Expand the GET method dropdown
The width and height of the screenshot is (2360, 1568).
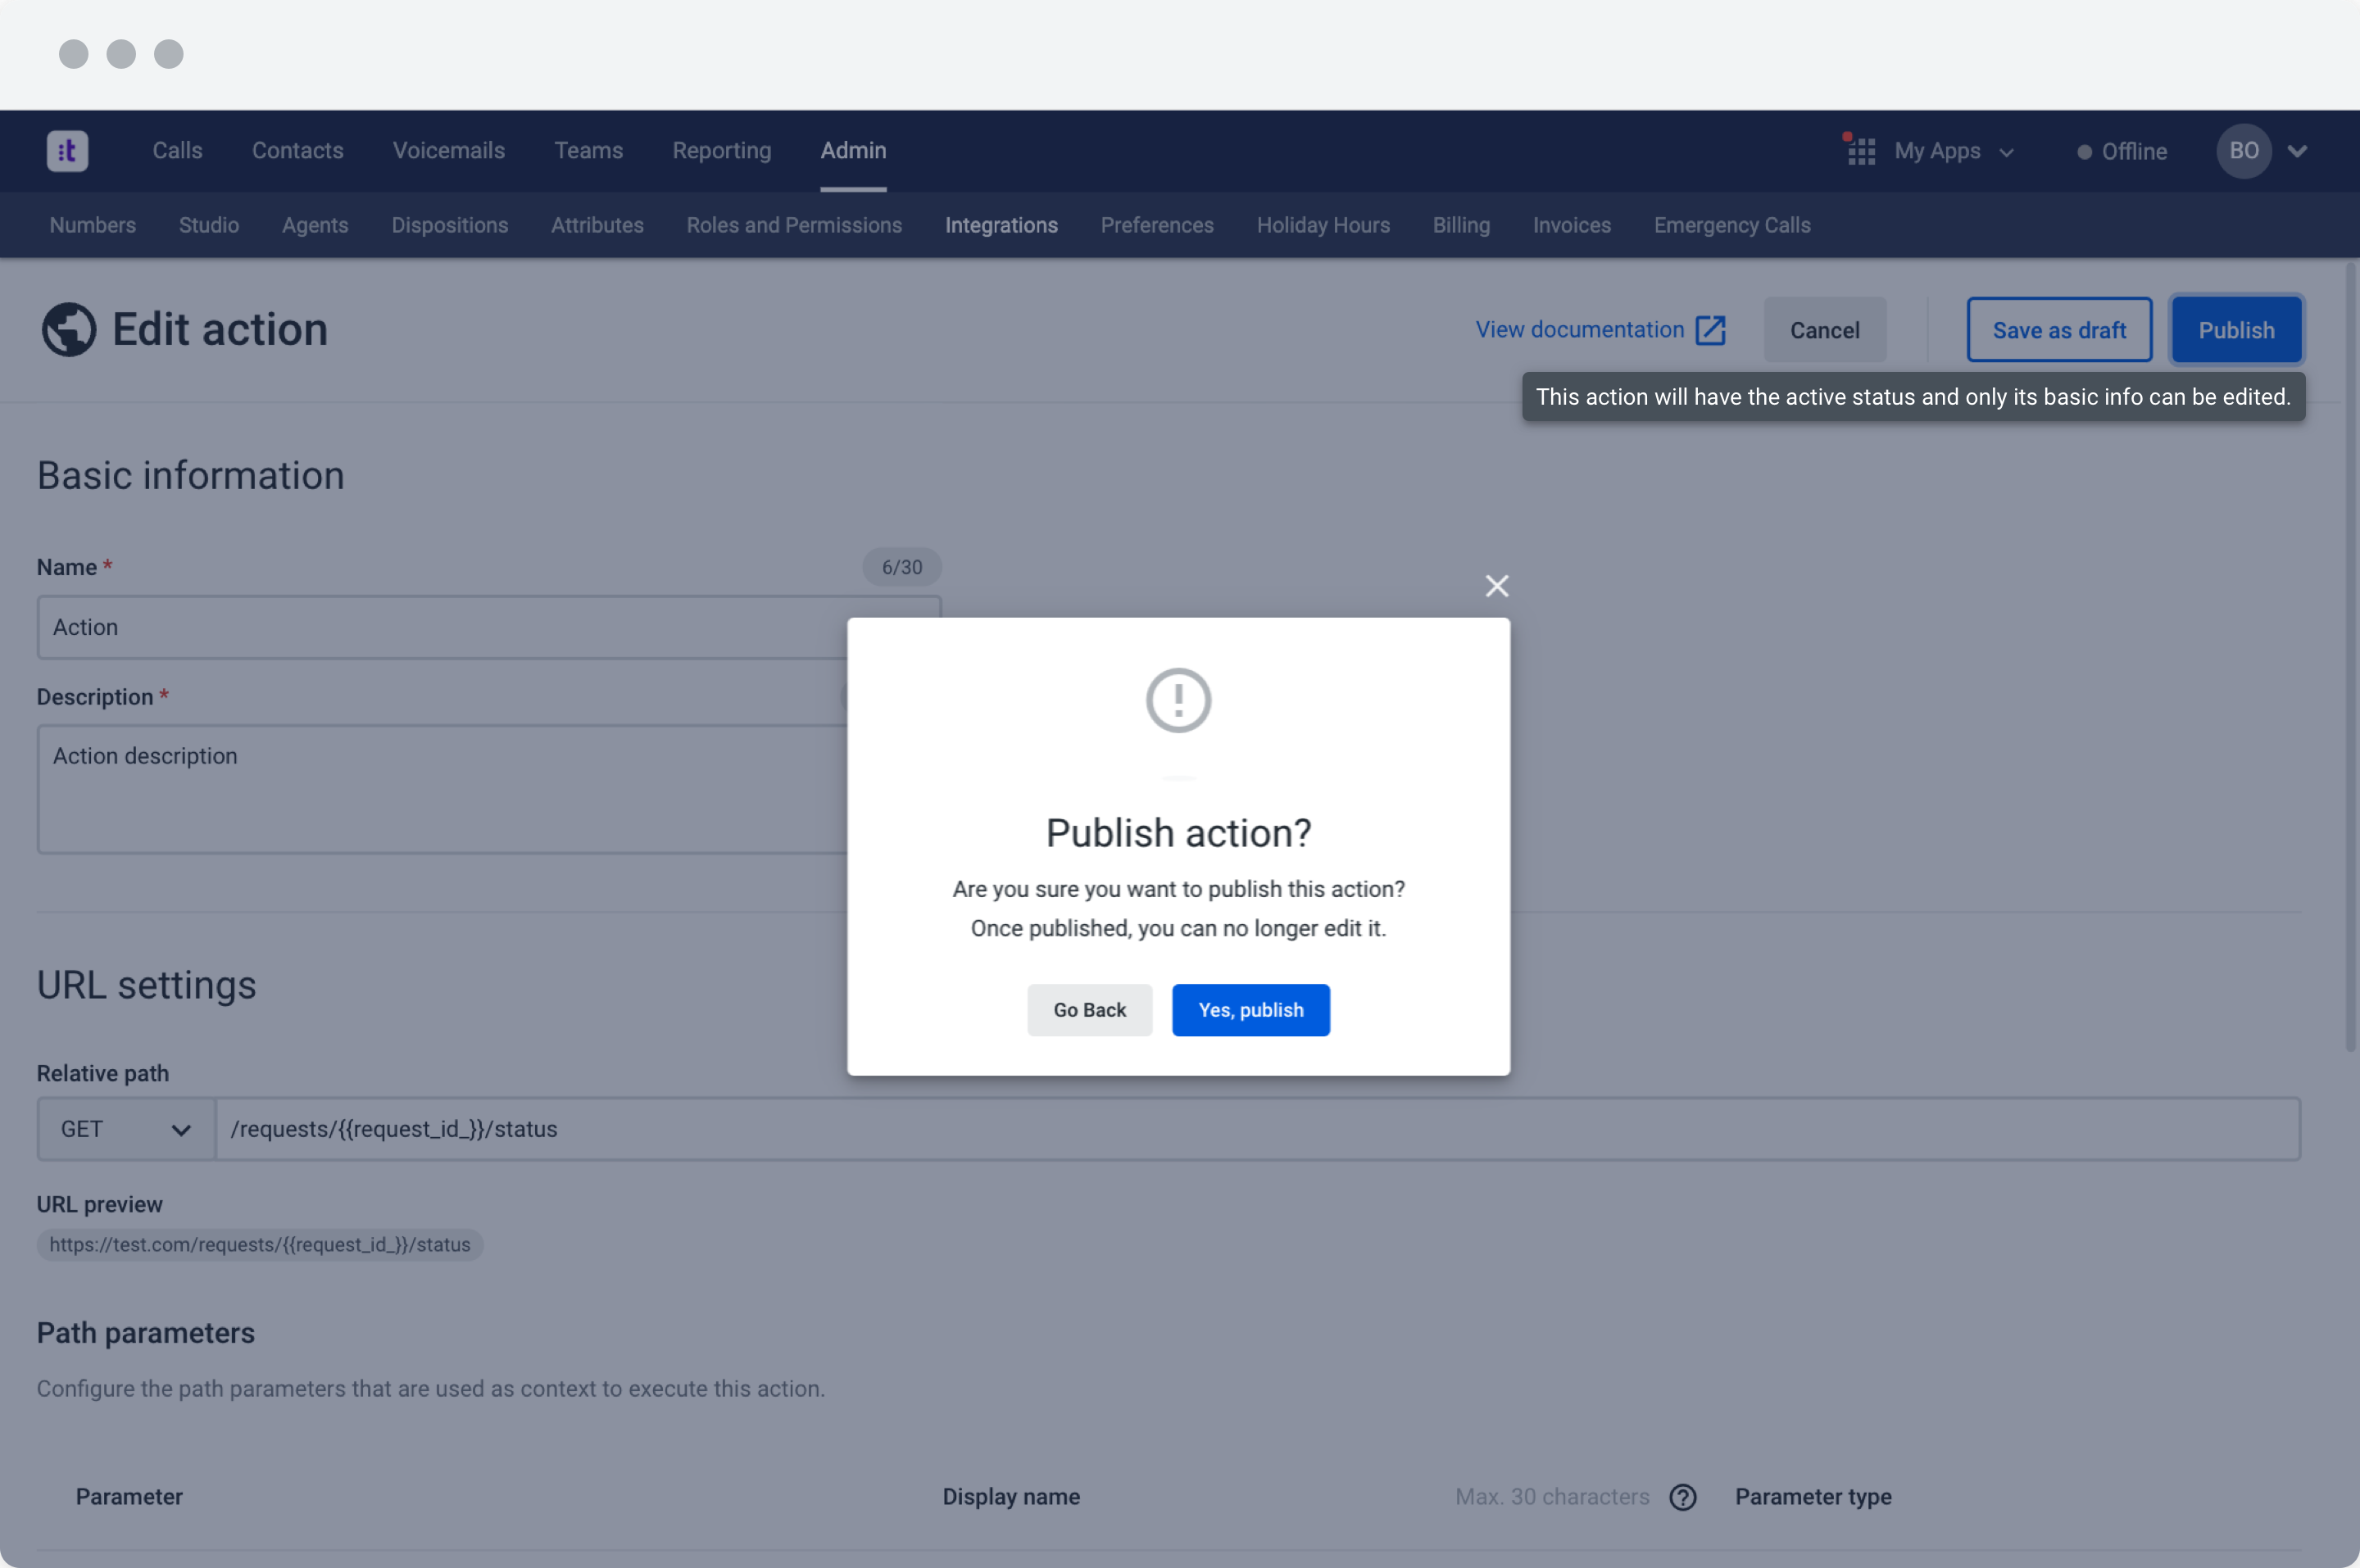[125, 1129]
